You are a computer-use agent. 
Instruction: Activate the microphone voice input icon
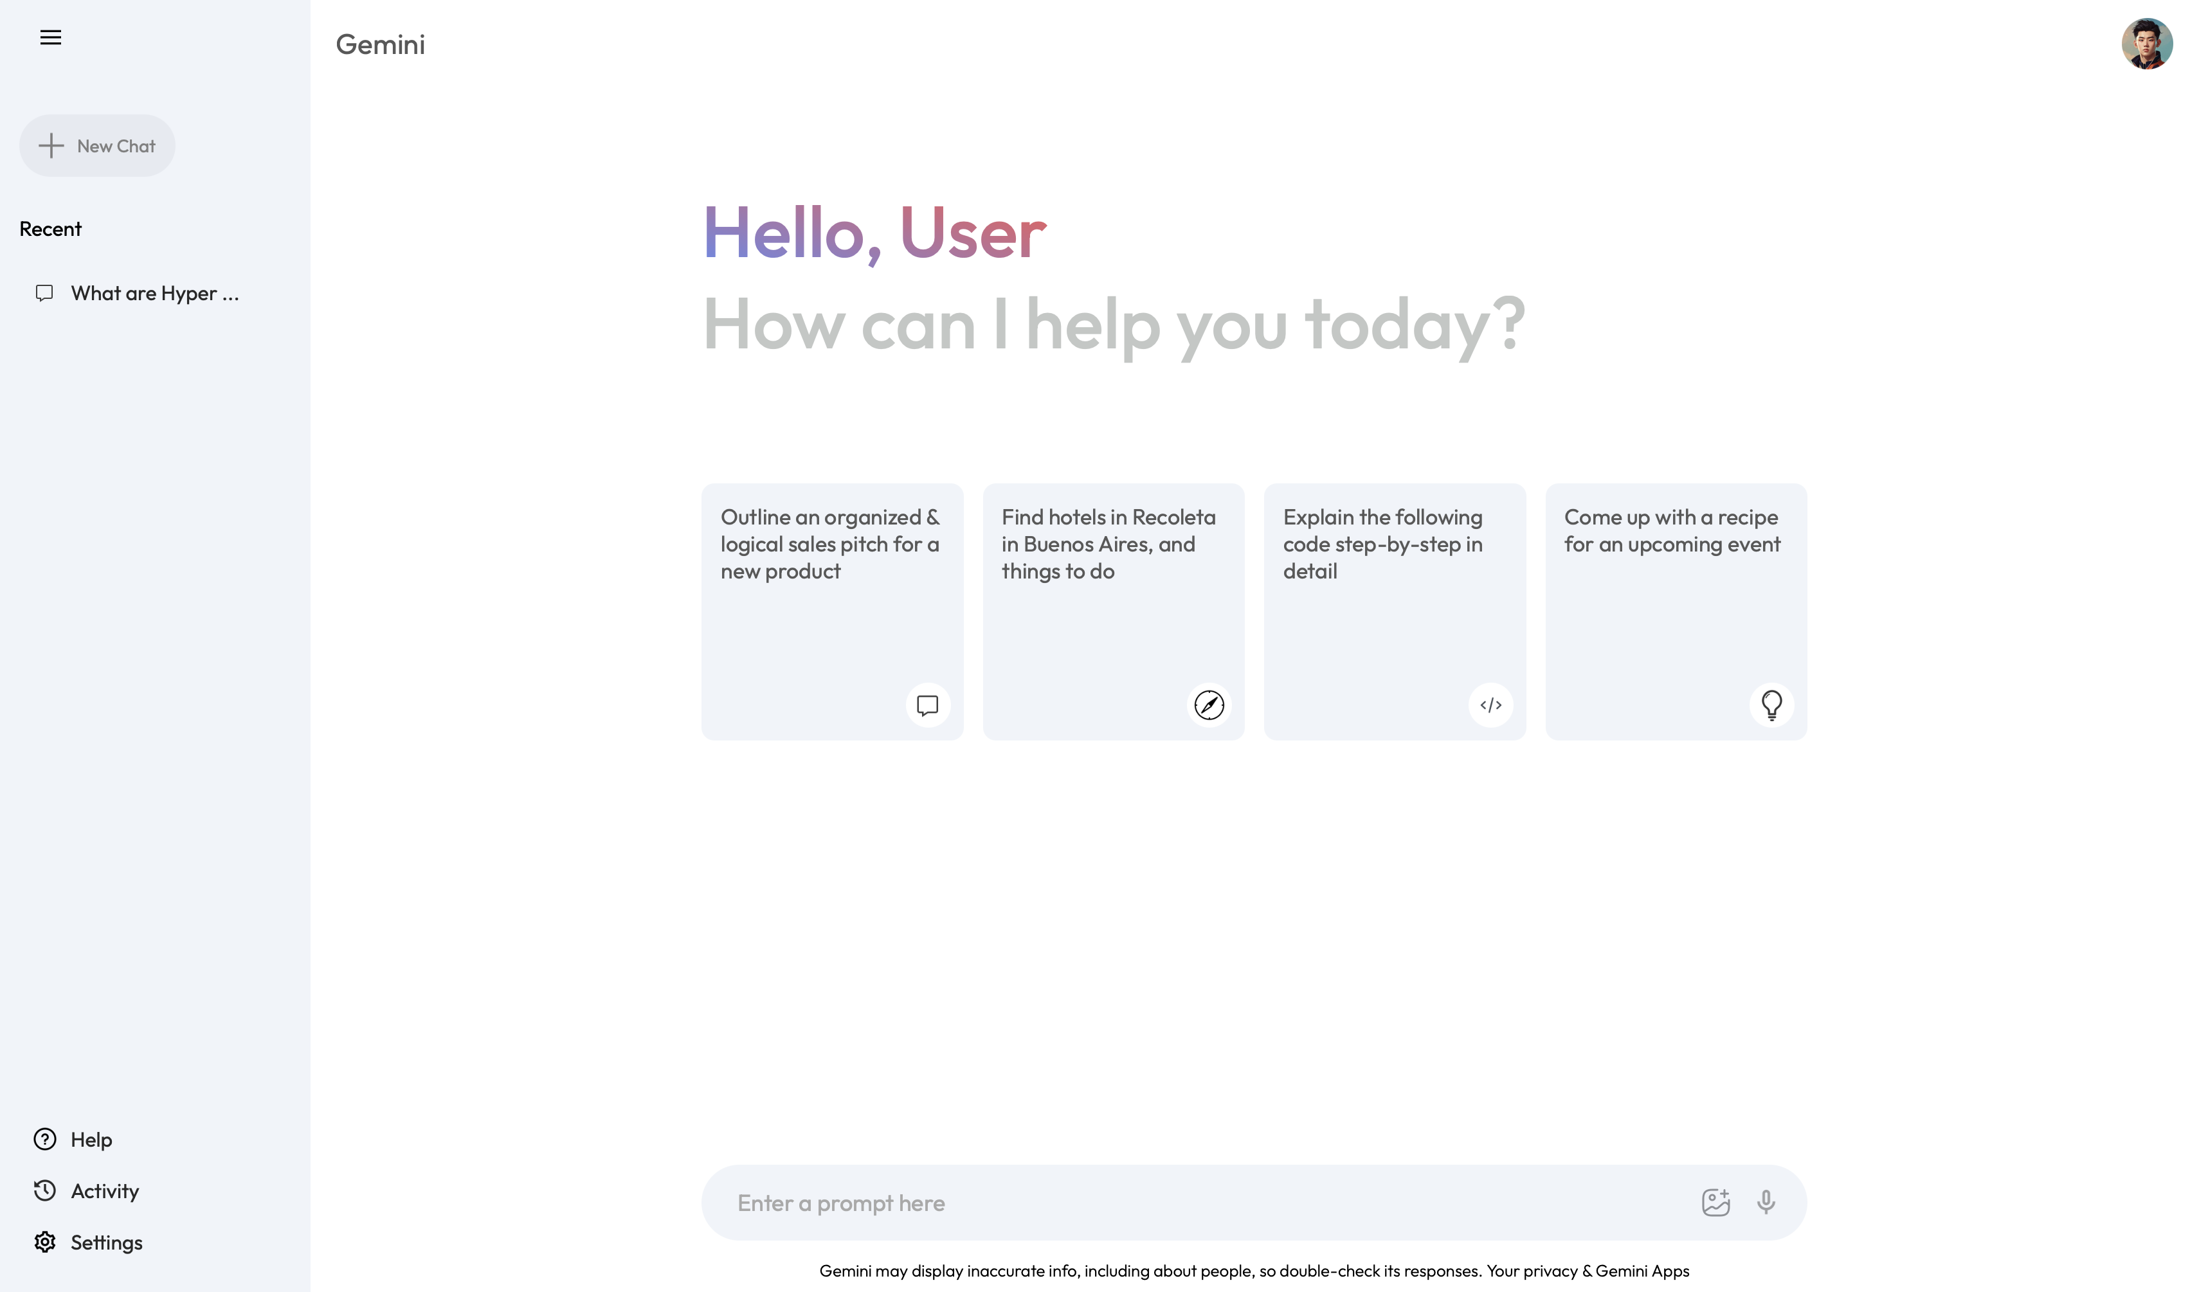coord(1766,1202)
